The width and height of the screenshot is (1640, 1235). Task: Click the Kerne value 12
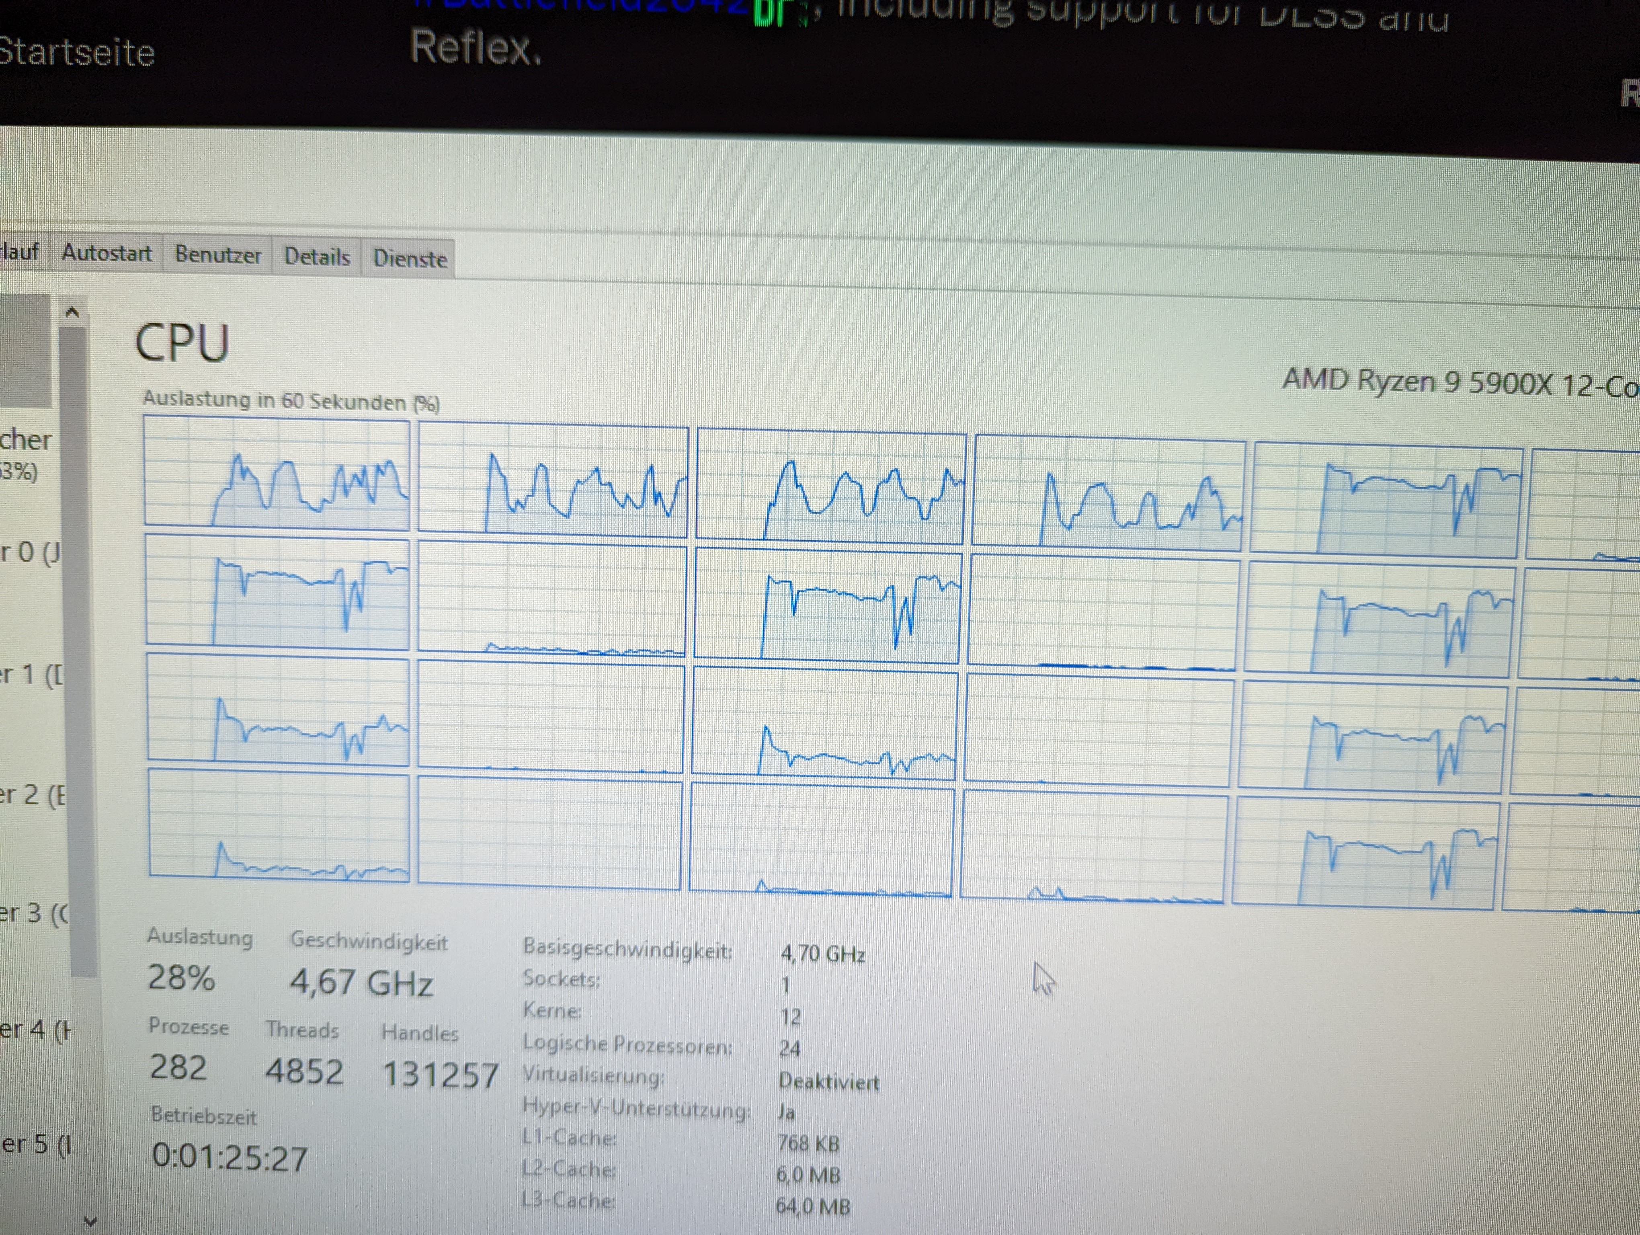point(790,1016)
